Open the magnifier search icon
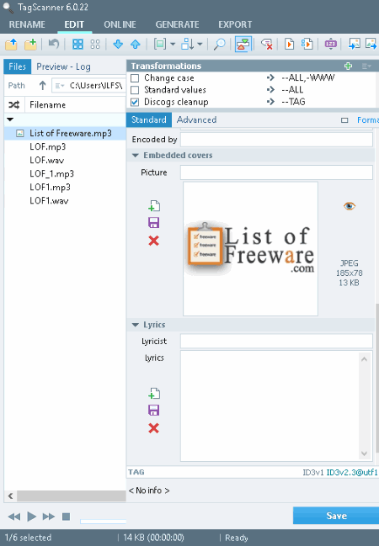This screenshot has height=546, width=379. (219, 45)
